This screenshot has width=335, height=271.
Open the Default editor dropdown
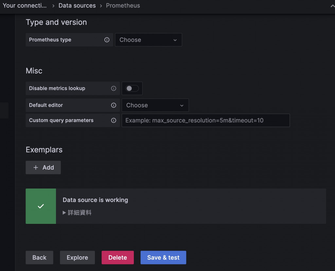155,105
